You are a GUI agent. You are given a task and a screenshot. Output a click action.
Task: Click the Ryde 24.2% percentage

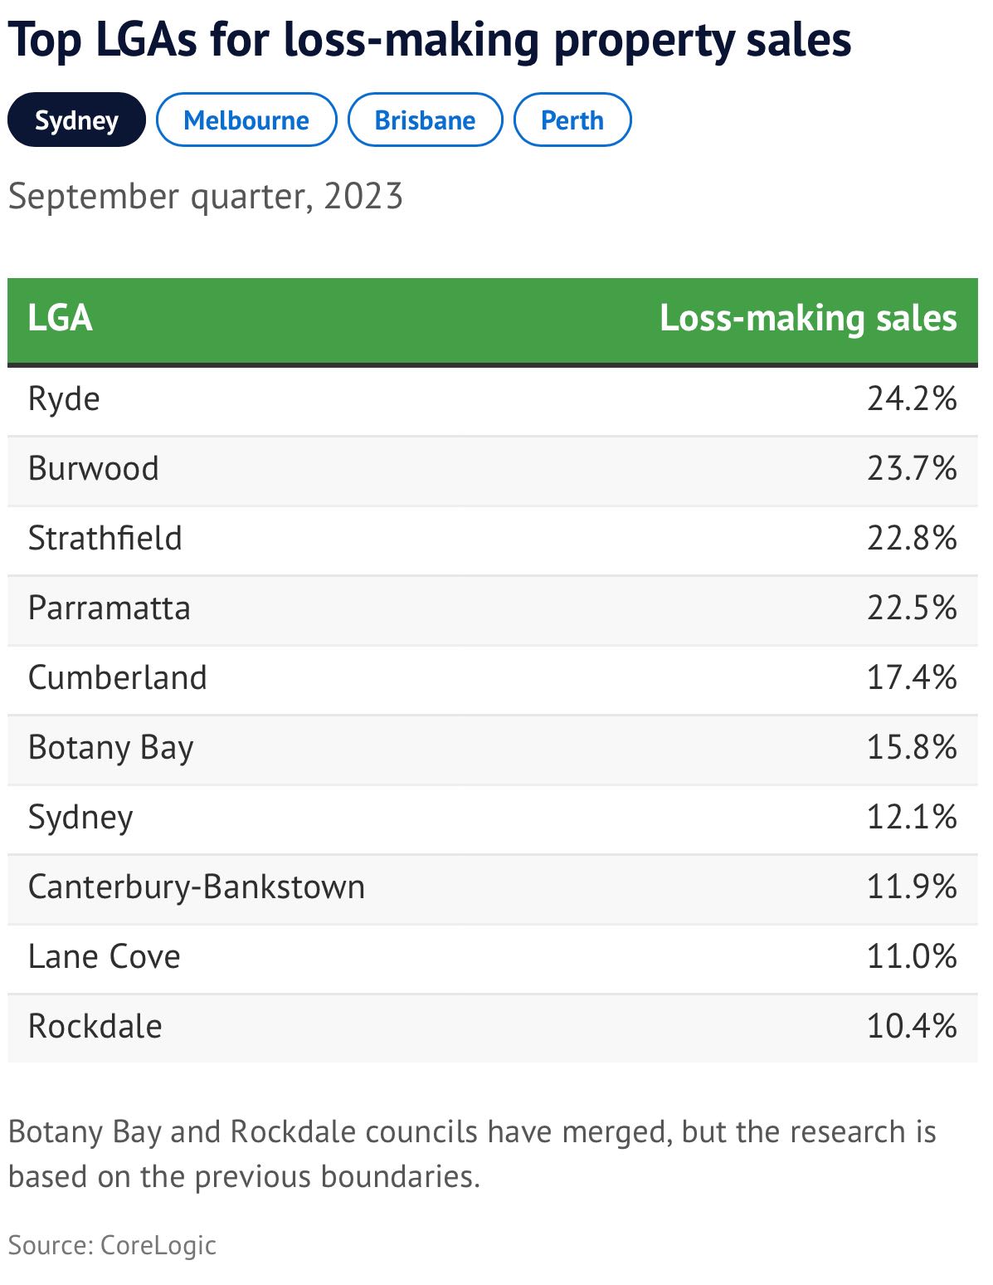click(x=911, y=399)
